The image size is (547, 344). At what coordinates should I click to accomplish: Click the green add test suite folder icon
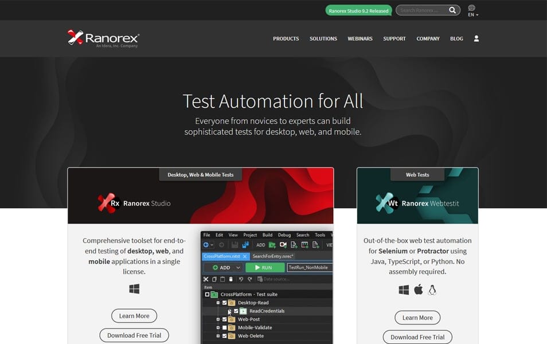point(272,245)
